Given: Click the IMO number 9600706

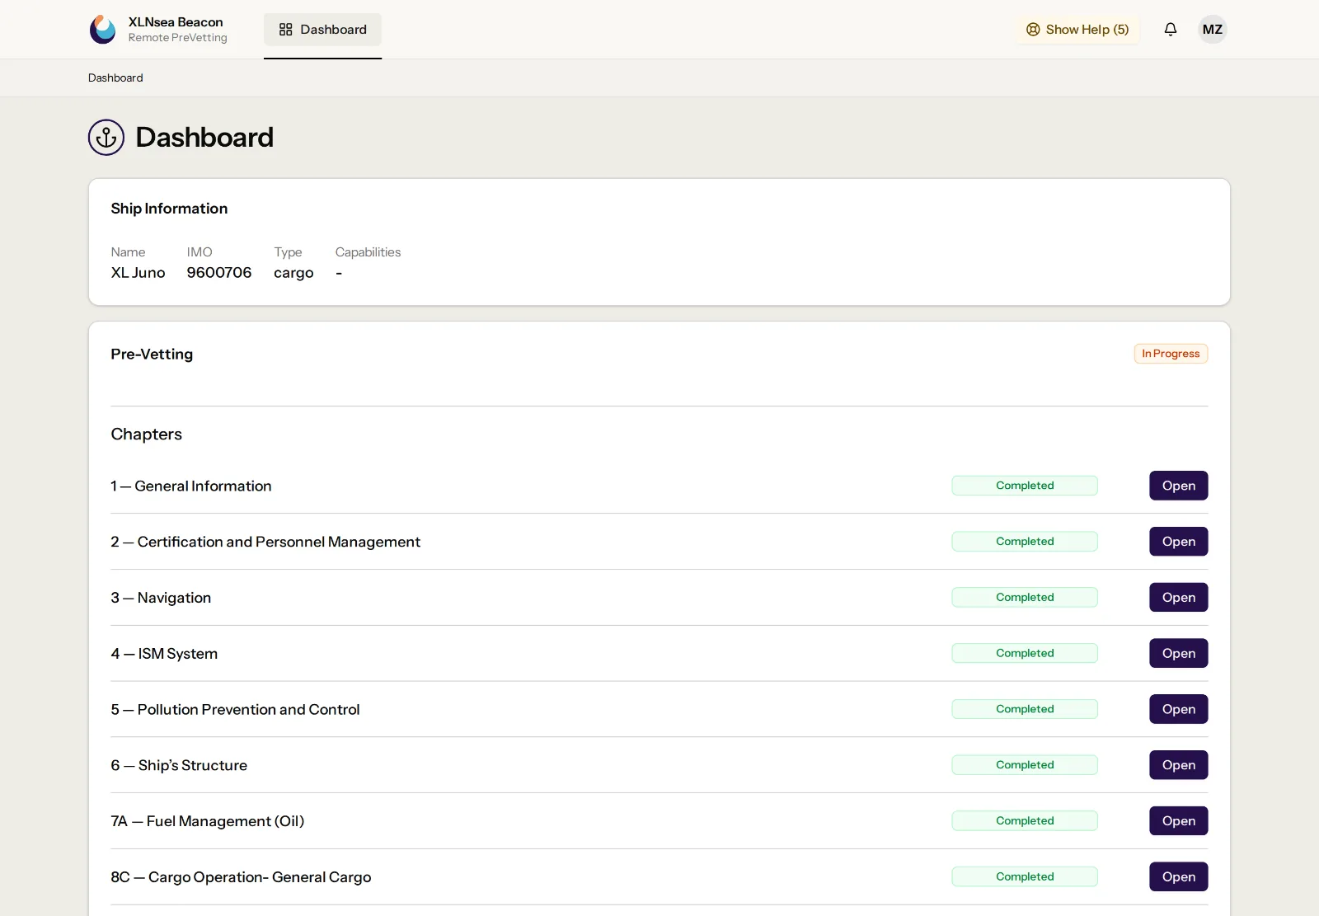Looking at the screenshot, I should pyautogui.click(x=219, y=273).
